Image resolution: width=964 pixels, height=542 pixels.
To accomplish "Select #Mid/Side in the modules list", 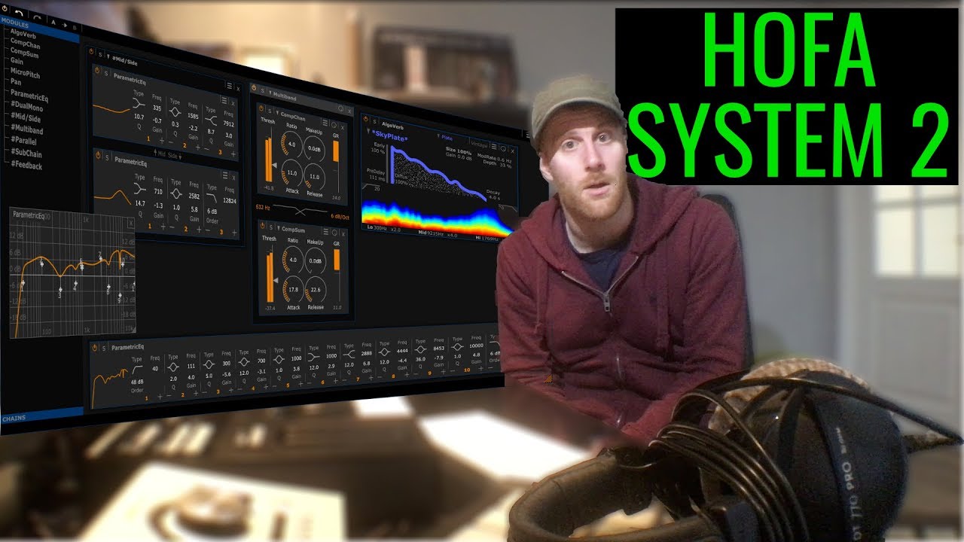I will click(x=26, y=117).
